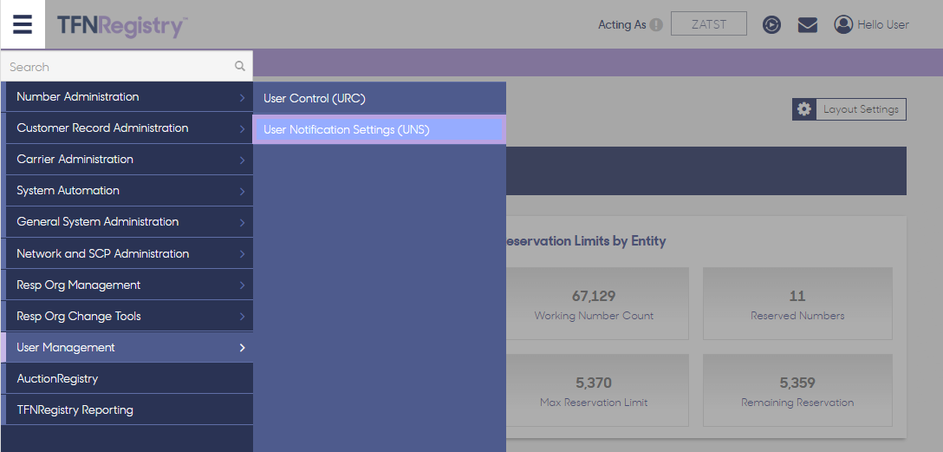943x452 pixels.
Task: Close the hamburger navigation menu
Action: [x=23, y=24]
